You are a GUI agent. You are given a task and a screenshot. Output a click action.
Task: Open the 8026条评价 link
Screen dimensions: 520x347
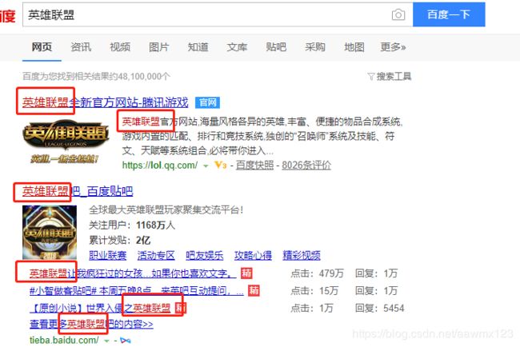306,165
